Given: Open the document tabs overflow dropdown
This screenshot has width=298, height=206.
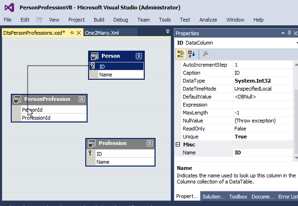Looking at the screenshot, I should [167, 31].
